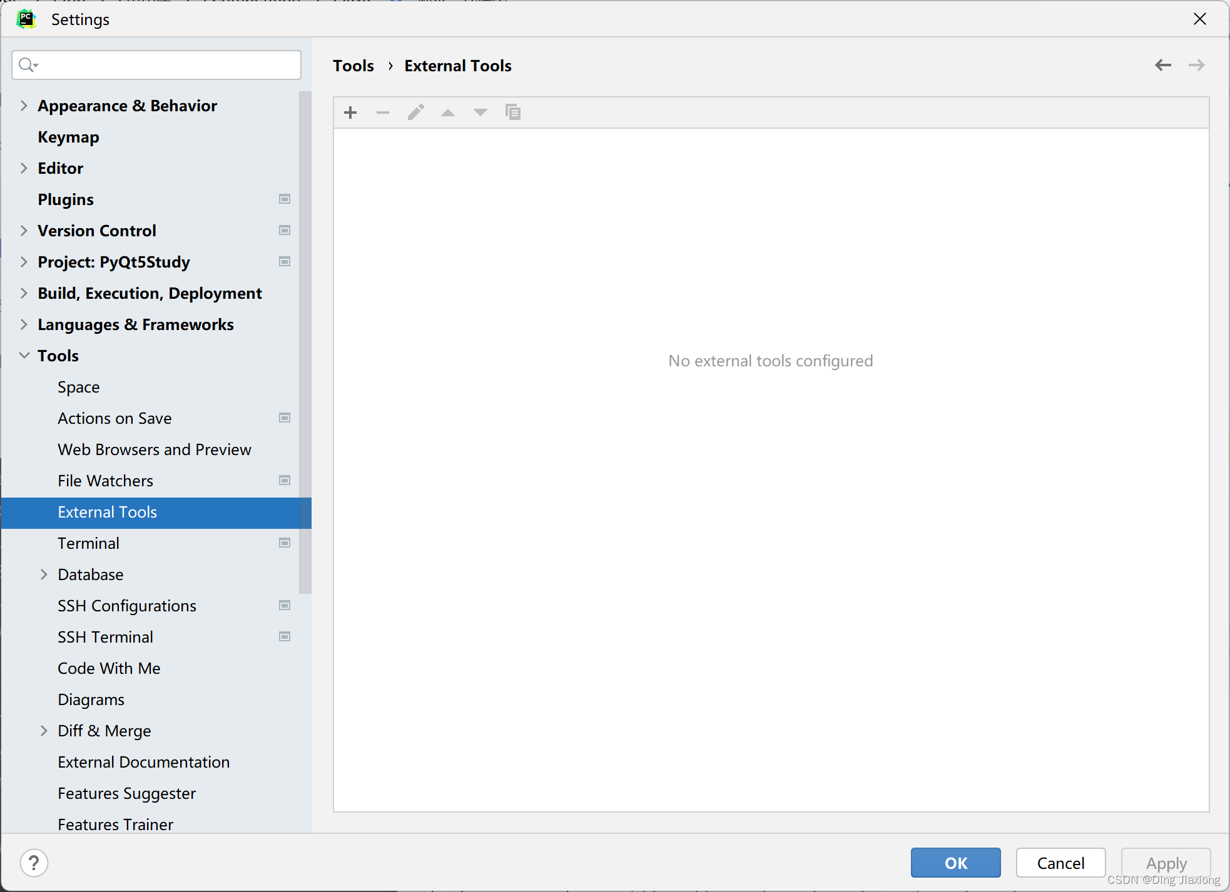Expand the Diff & Merge node
The image size is (1230, 892).
(x=44, y=731)
